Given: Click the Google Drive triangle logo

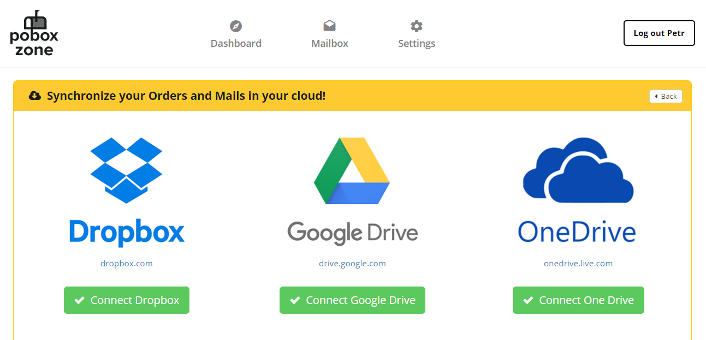Looking at the screenshot, I should coord(352,171).
